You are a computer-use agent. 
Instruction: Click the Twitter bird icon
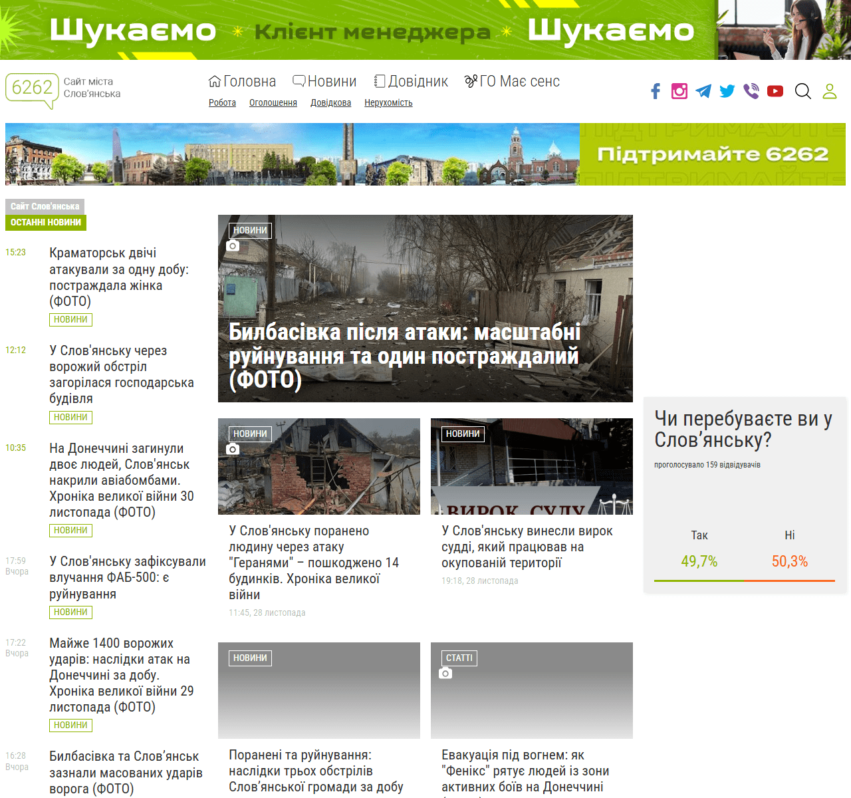coord(727,91)
